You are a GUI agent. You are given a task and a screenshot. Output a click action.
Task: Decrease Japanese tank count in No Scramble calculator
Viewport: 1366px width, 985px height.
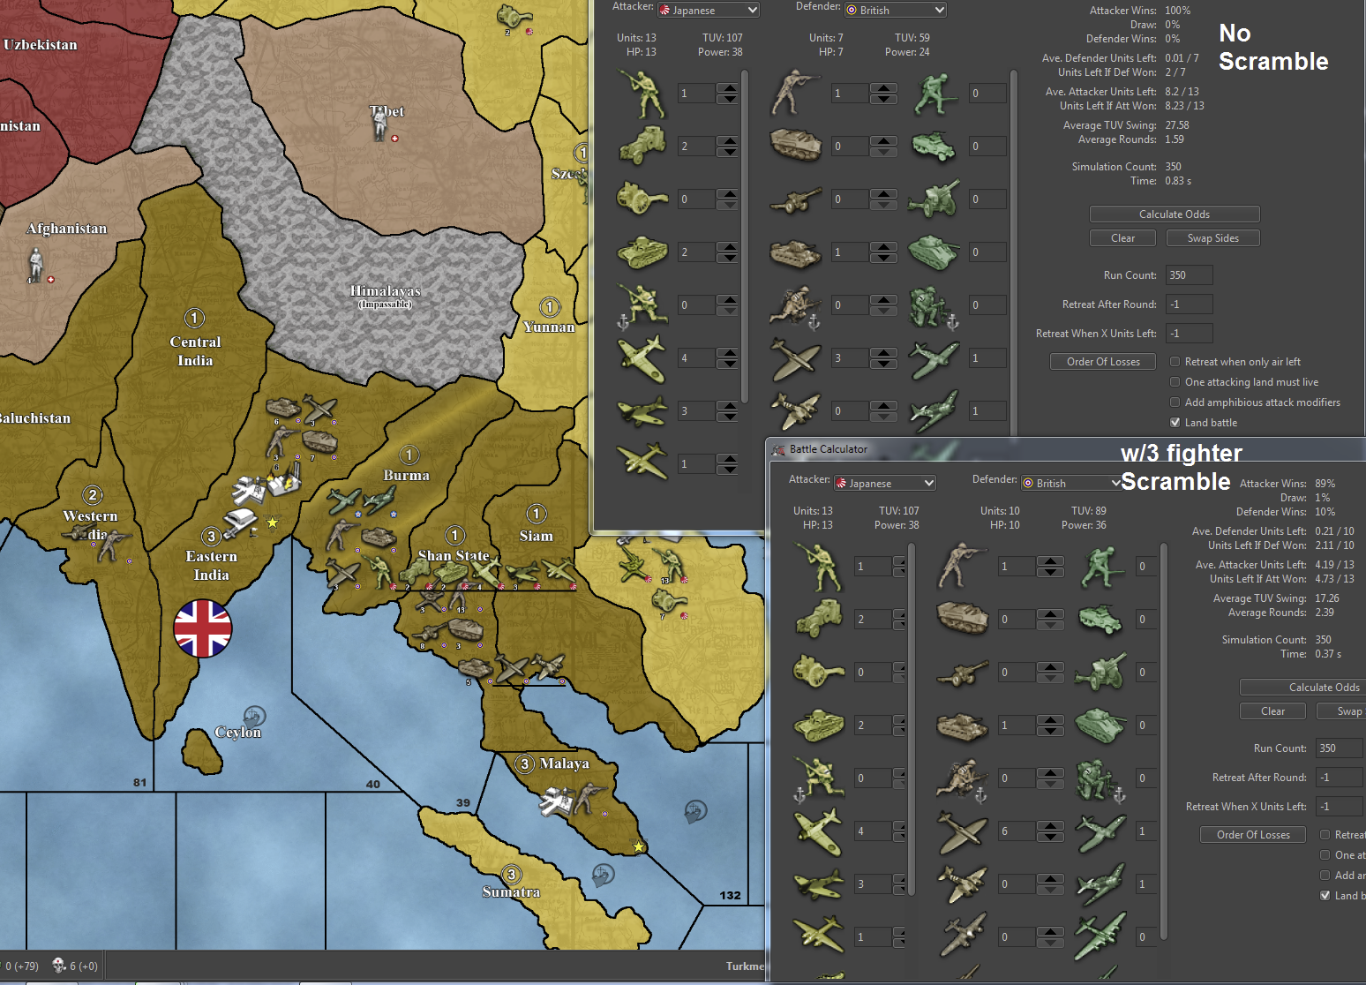[x=727, y=258]
